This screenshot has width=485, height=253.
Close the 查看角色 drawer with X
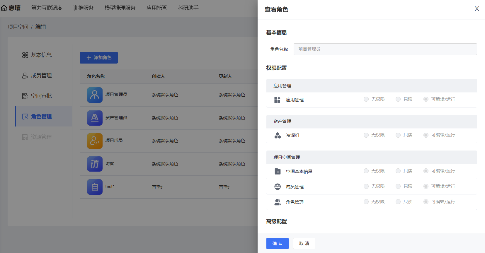[x=477, y=9]
